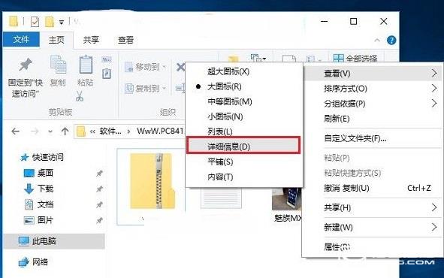The image size is (444, 278).
Task: Unpin Pictures using its pin icon
Action: coord(99,220)
